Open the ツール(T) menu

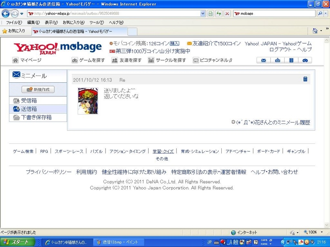point(97,22)
